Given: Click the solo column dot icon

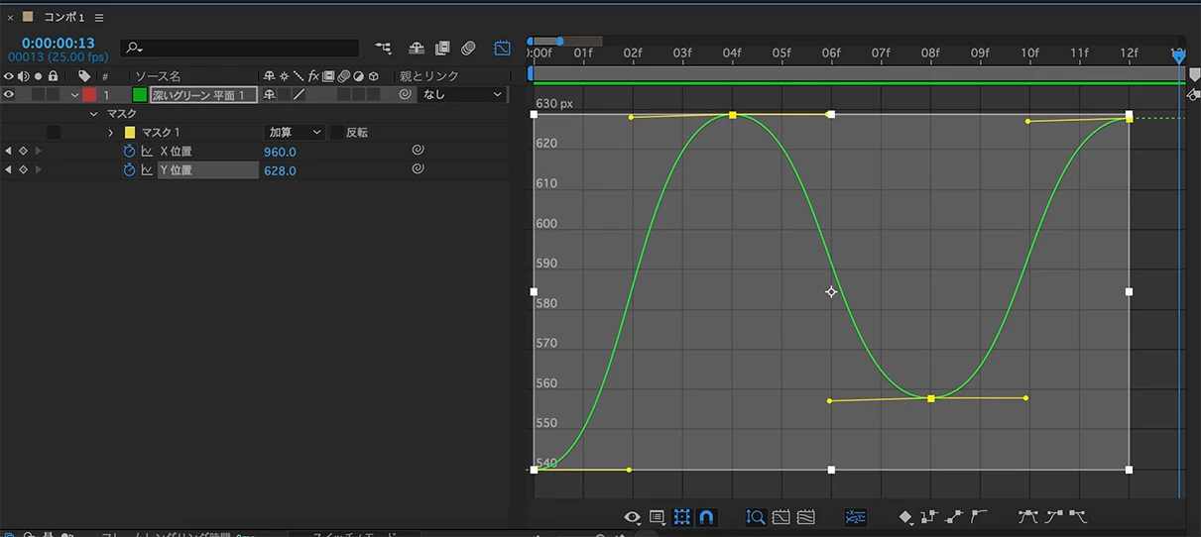Looking at the screenshot, I should click(x=39, y=76).
